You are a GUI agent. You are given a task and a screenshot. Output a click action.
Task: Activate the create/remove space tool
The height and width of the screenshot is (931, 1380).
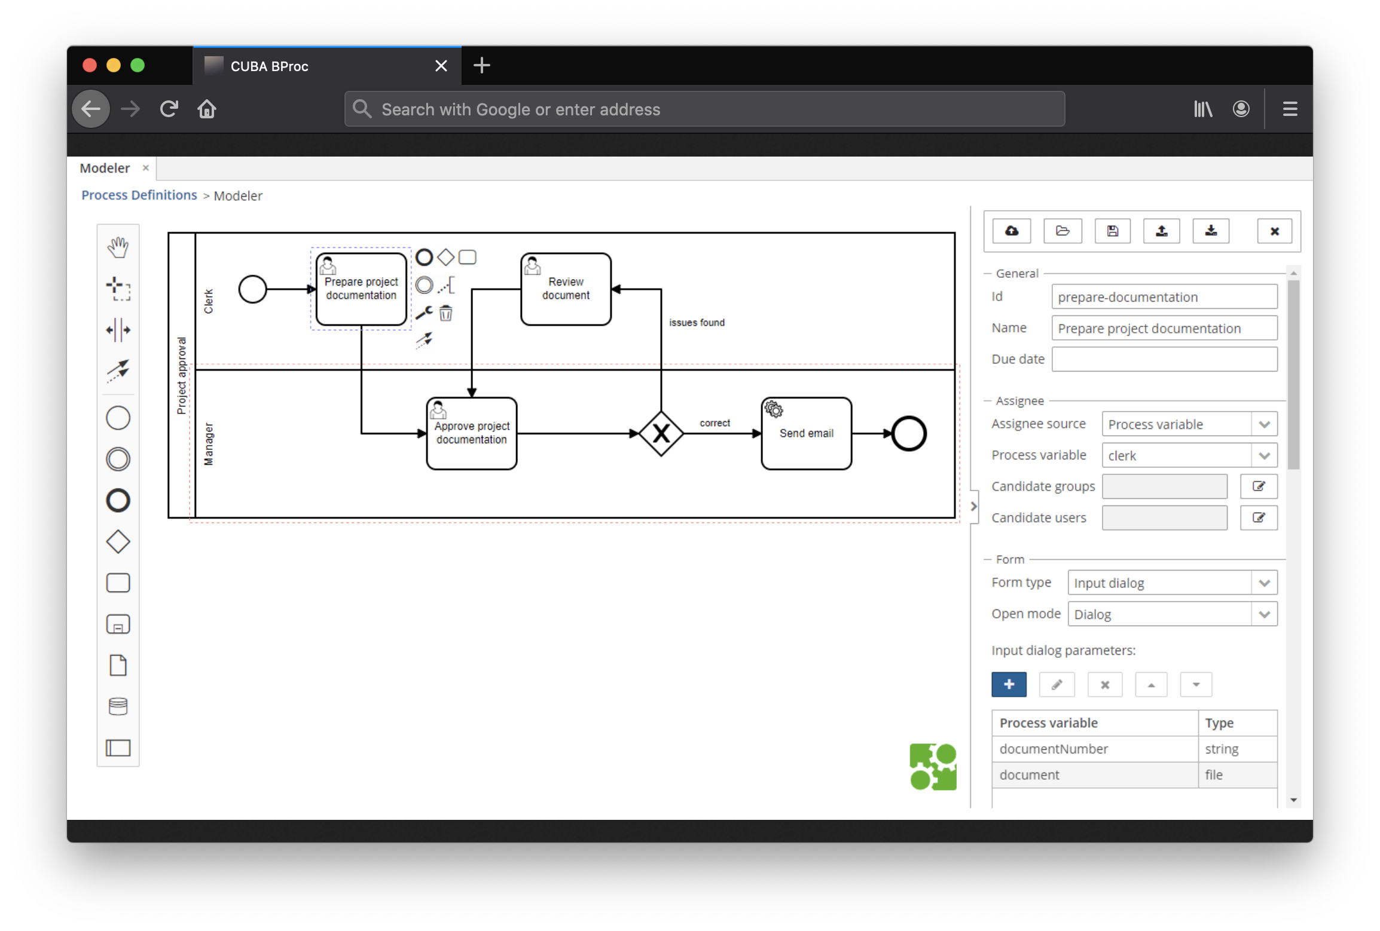[118, 330]
